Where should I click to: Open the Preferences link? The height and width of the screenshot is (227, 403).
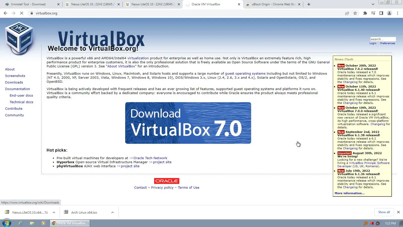[x=388, y=43]
